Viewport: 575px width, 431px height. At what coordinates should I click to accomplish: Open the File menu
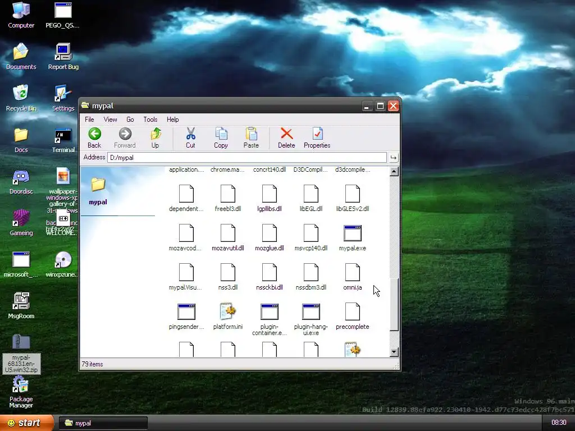pyautogui.click(x=89, y=120)
